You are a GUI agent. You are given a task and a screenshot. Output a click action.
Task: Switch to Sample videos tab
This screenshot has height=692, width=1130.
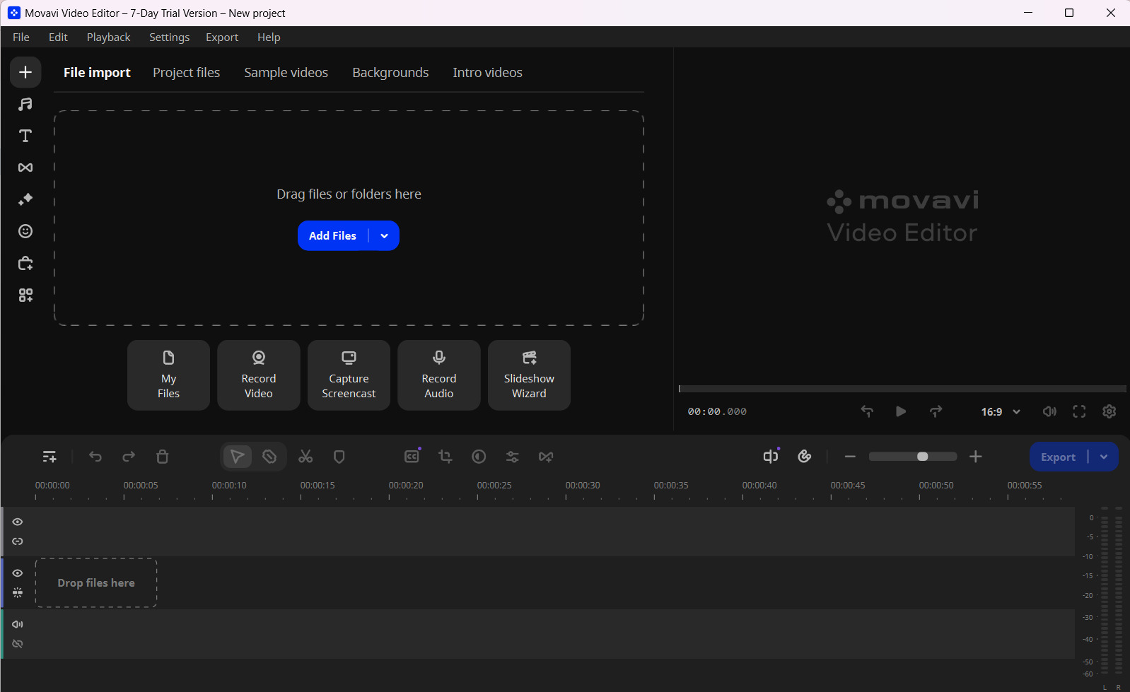(x=286, y=73)
